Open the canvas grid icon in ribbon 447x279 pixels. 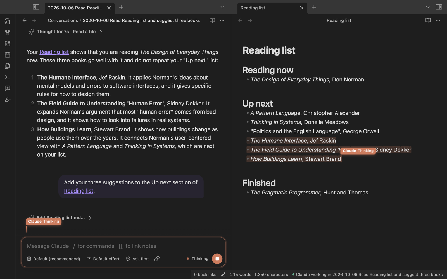tap(8, 44)
